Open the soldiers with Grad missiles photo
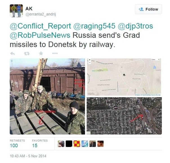Image resolution: width=170 pixels, height=163 pixels. [x=47, y=96]
